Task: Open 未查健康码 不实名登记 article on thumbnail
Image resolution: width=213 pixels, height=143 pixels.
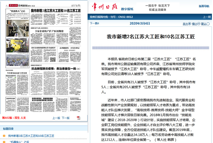Action: pyautogui.click(x=69, y=48)
